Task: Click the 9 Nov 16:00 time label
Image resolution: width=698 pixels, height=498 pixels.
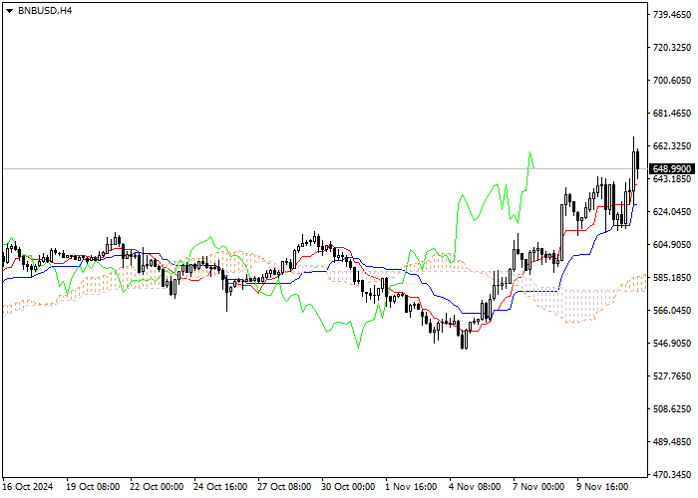Action: pyautogui.click(x=602, y=486)
